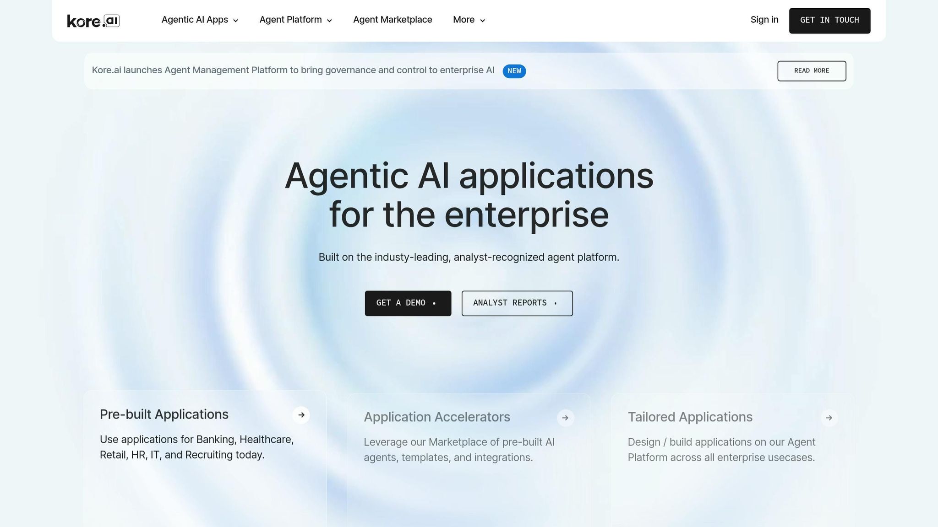Click the GET A DEMO button

pyautogui.click(x=408, y=303)
